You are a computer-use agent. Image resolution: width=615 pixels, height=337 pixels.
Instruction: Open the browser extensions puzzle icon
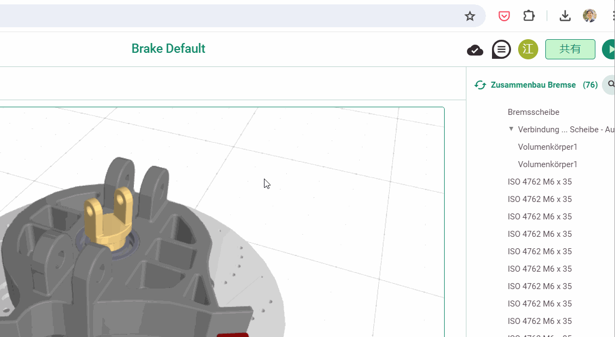pos(528,16)
